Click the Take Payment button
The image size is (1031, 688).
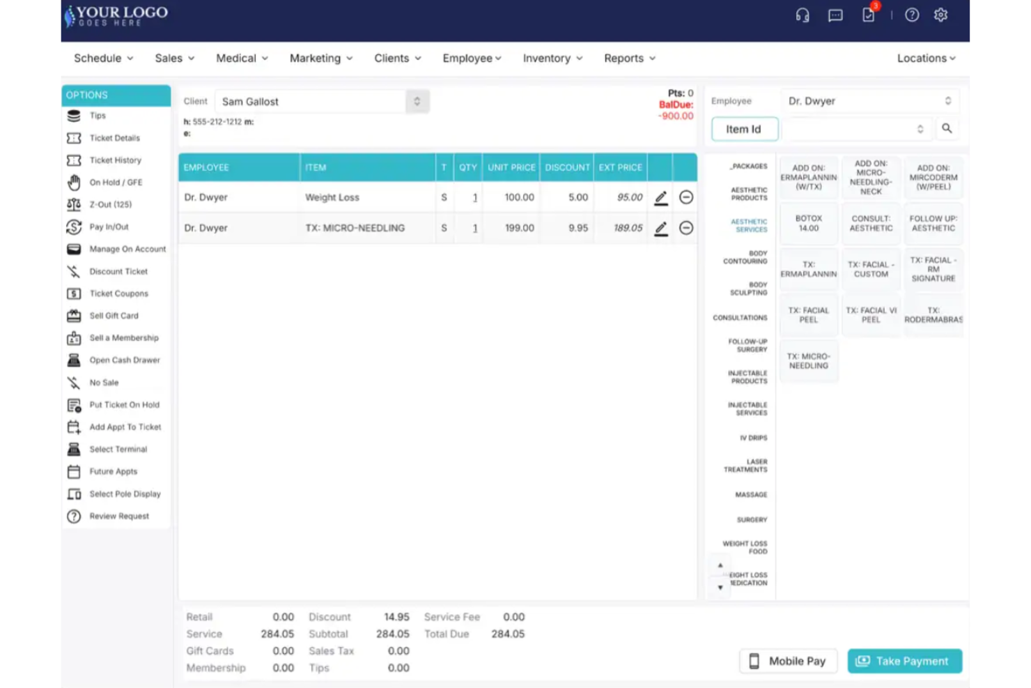click(905, 662)
